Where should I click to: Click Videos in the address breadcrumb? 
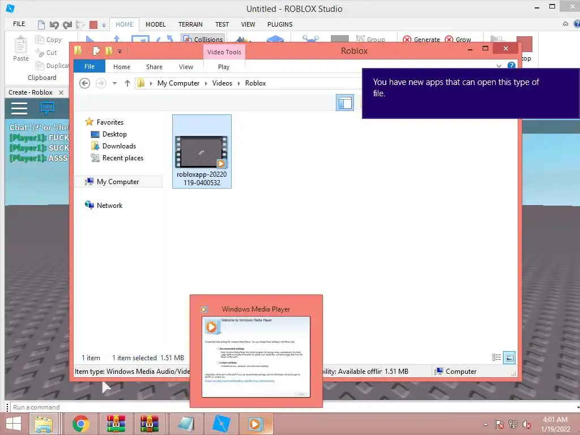click(222, 83)
